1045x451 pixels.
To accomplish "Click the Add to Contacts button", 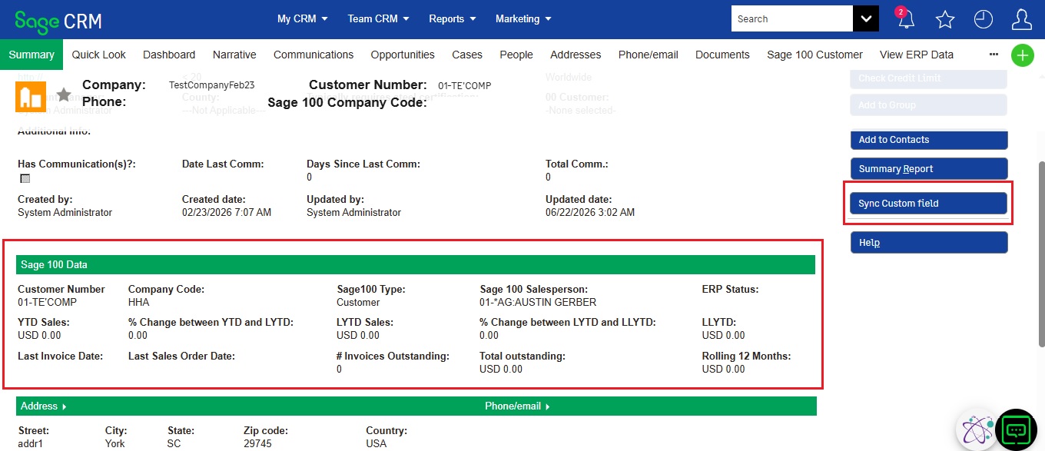I will (929, 140).
